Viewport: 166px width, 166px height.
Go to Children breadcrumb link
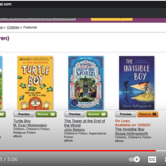(x=13, y=27)
